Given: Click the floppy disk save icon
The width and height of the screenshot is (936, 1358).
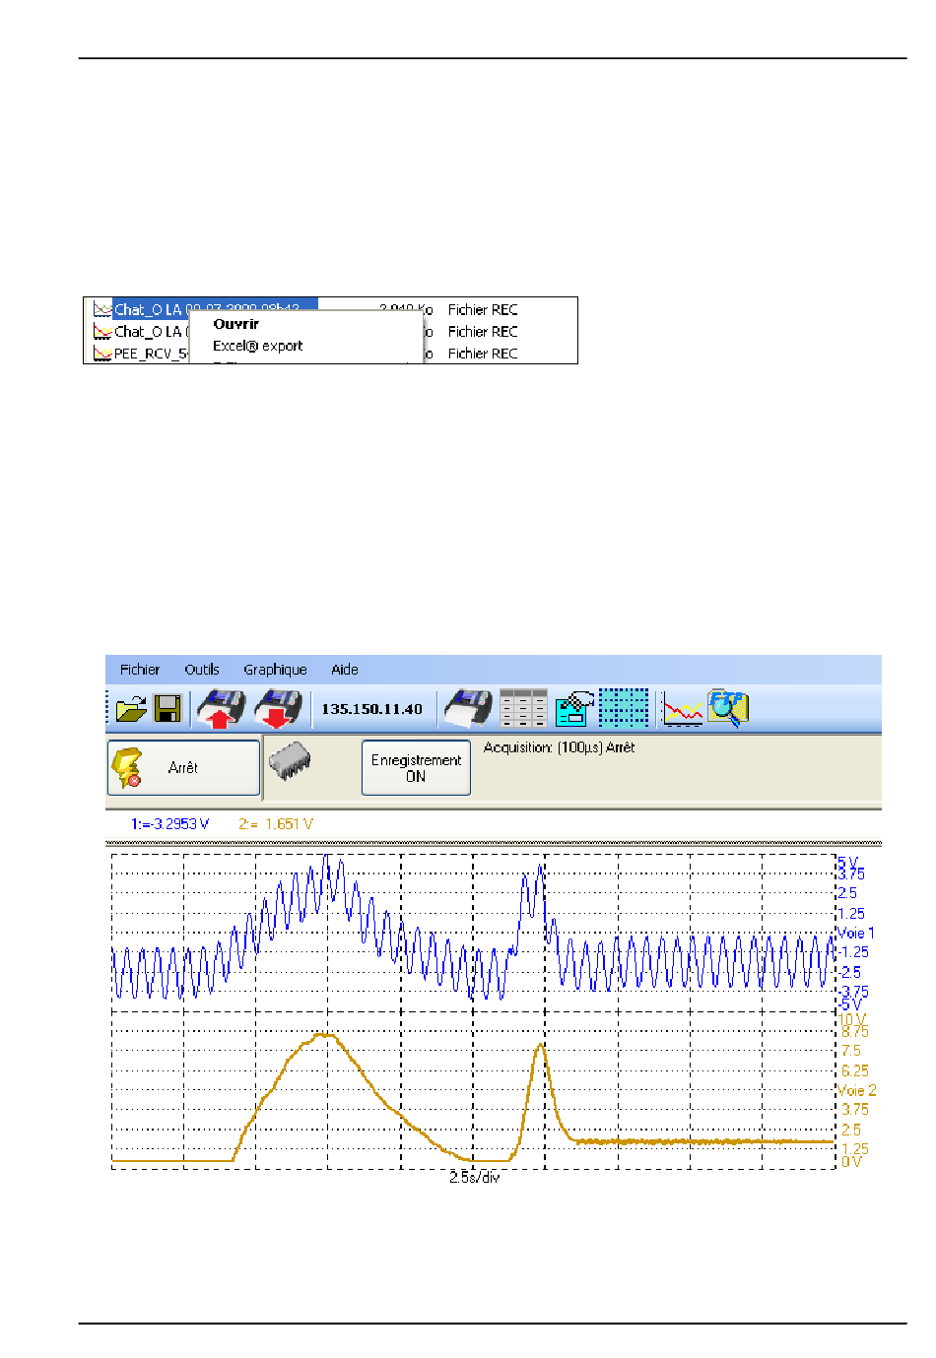Looking at the screenshot, I should 167,709.
